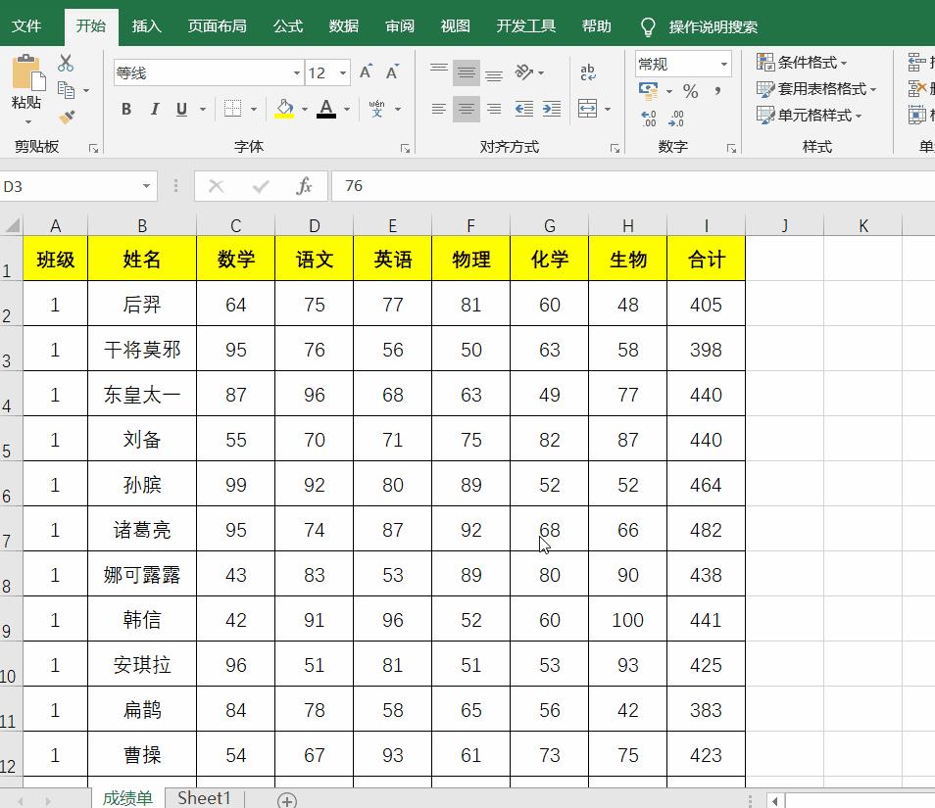This screenshot has height=808, width=935.
Task: Select the Format Painter icon
Action: pos(67,114)
